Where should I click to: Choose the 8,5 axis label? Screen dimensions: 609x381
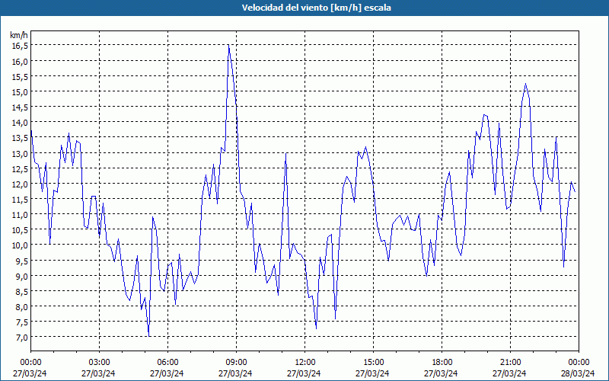[21, 292]
